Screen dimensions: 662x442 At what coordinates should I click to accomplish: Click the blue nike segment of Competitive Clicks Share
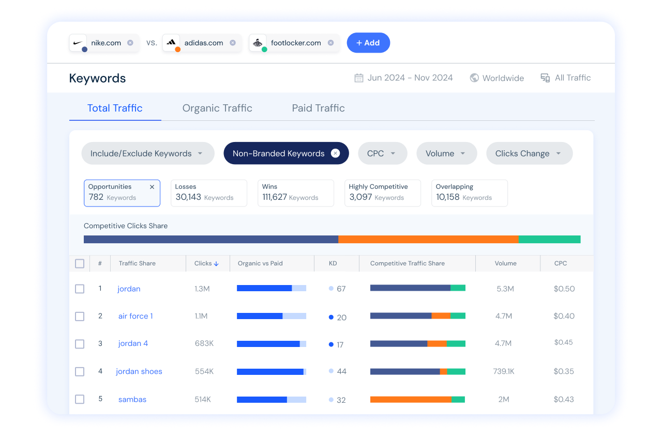click(211, 239)
